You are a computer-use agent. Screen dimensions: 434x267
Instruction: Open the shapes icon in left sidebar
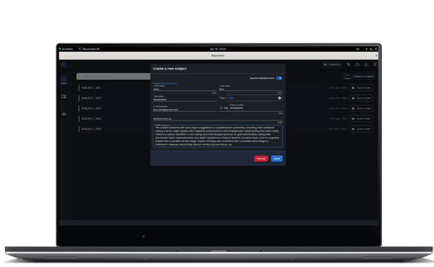[64, 113]
